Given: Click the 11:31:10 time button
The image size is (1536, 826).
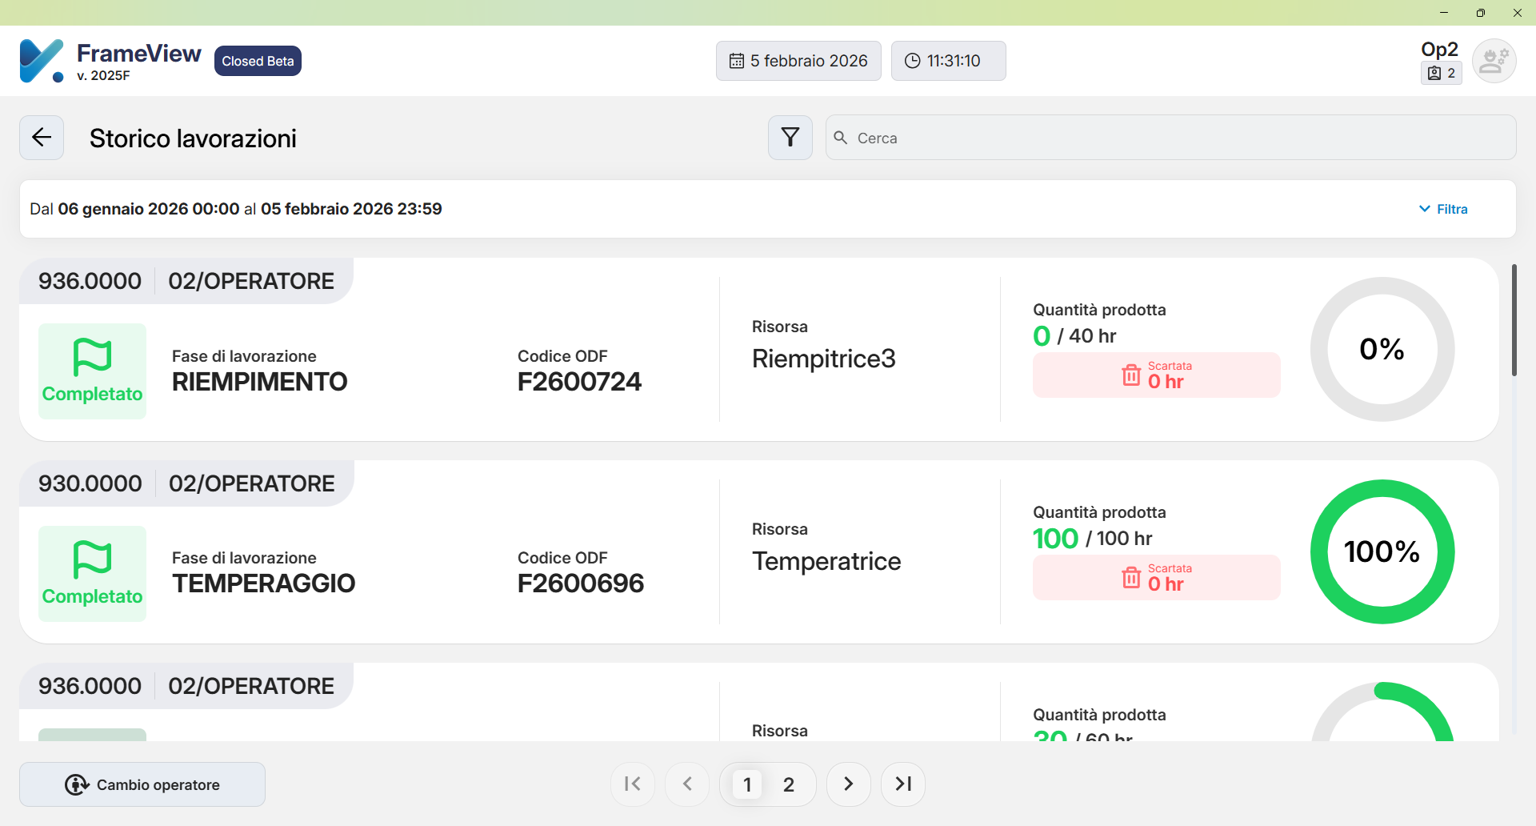Looking at the screenshot, I should click(x=949, y=61).
